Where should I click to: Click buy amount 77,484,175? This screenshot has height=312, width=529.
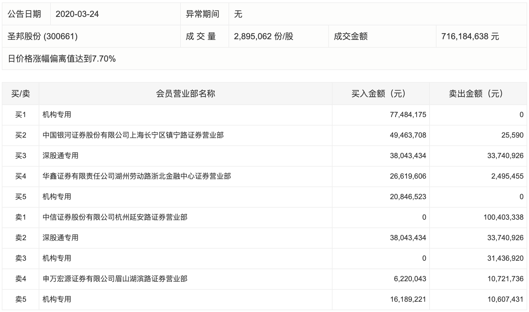click(408, 115)
